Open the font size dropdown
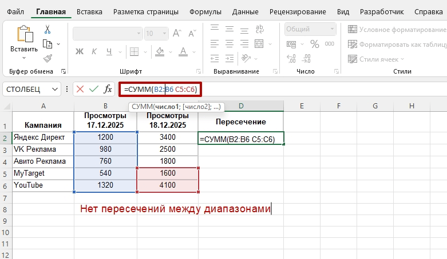 [x=164, y=34]
